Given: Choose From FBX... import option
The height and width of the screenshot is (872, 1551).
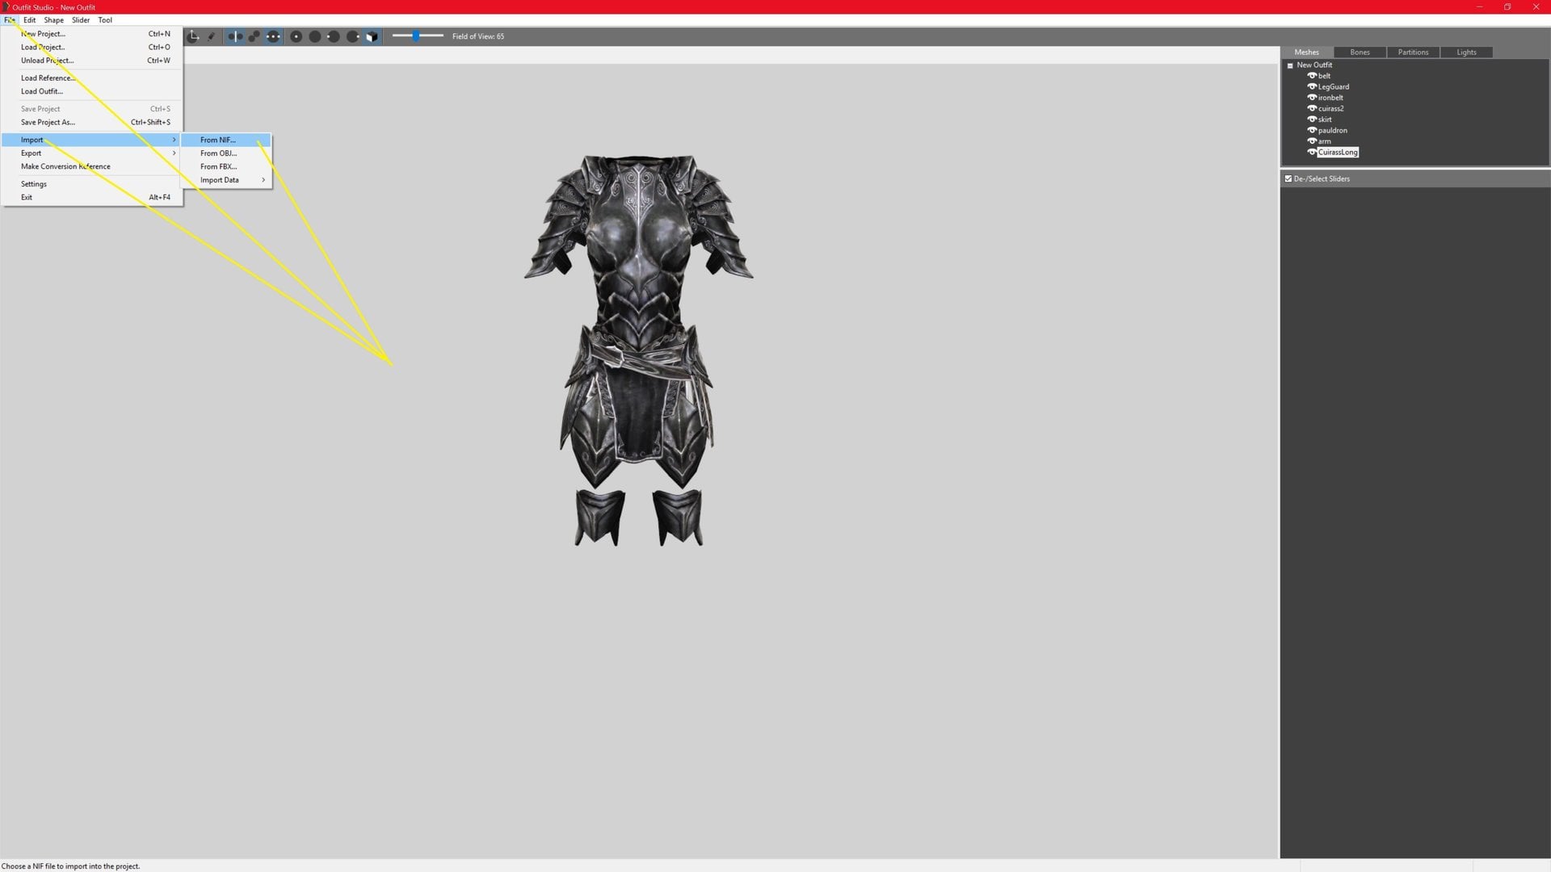Looking at the screenshot, I should (226, 166).
